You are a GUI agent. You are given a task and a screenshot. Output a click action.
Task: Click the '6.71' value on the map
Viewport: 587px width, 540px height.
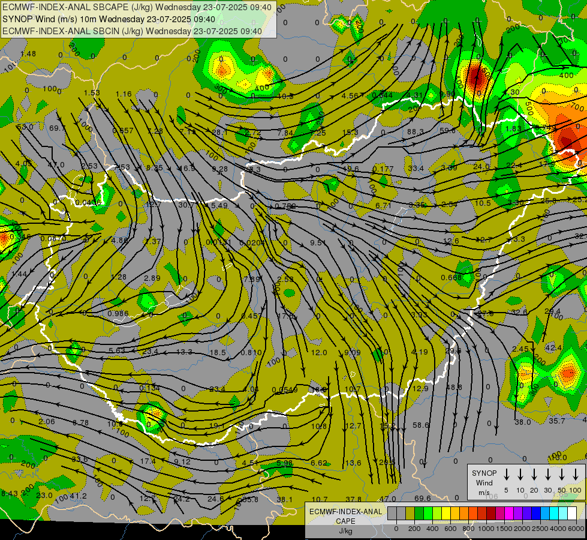point(383,205)
